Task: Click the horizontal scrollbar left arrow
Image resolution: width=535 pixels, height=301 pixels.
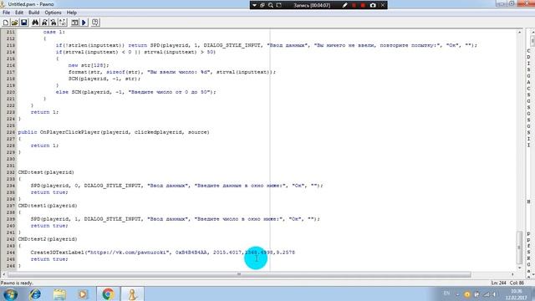Action: point(3,274)
